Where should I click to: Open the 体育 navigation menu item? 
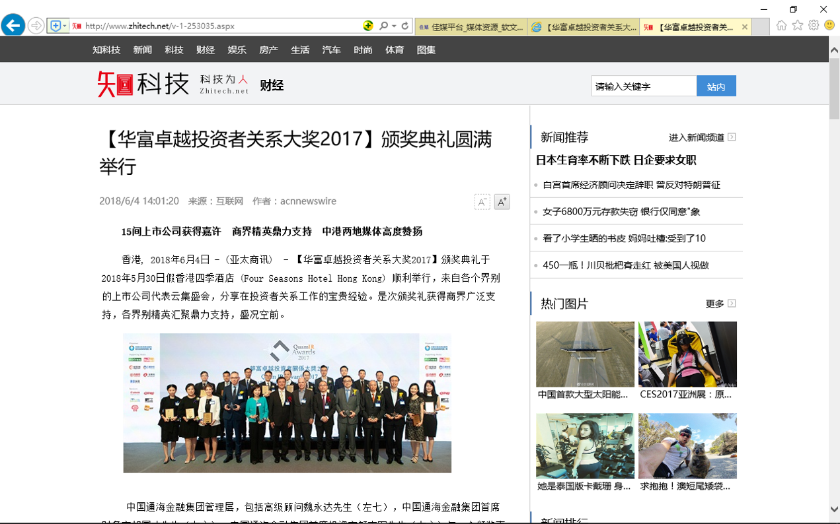click(395, 49)
